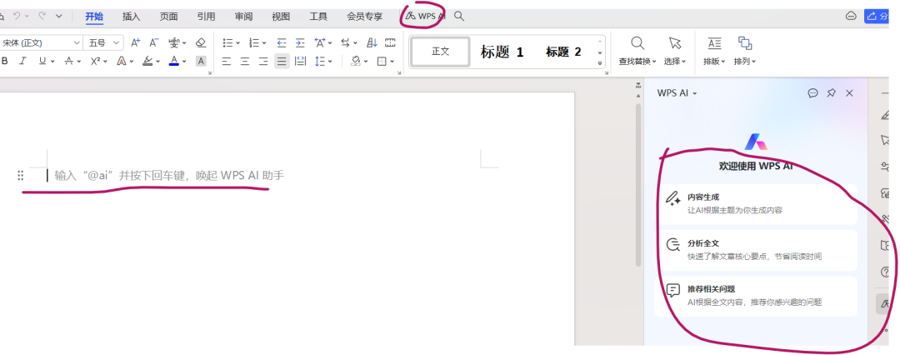Click the show/hide marks icon beside sort
Screen dimensions: 900x355
(390, 42)
